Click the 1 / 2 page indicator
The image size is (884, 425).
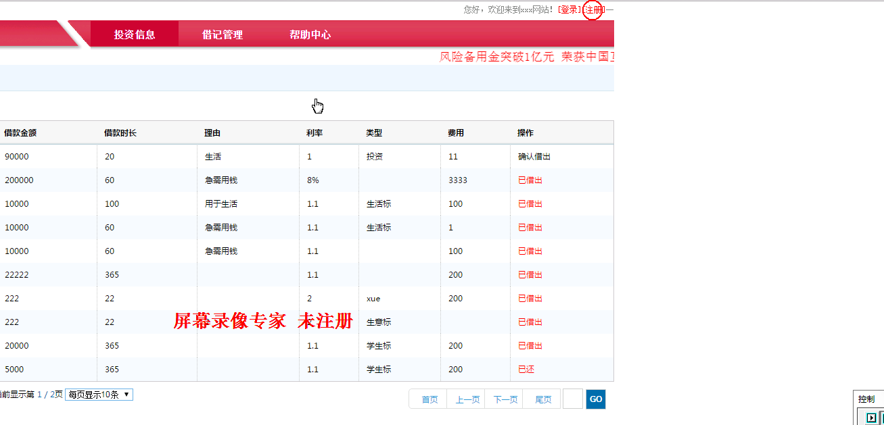coord(45,395)
